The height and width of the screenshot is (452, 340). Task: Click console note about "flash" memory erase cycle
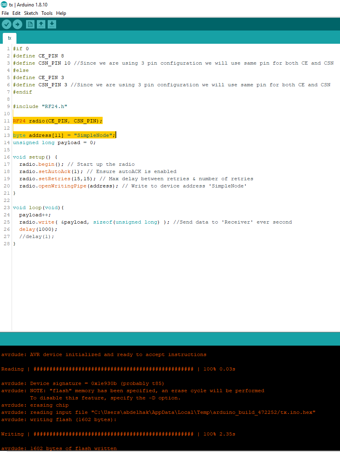[133, 391]
